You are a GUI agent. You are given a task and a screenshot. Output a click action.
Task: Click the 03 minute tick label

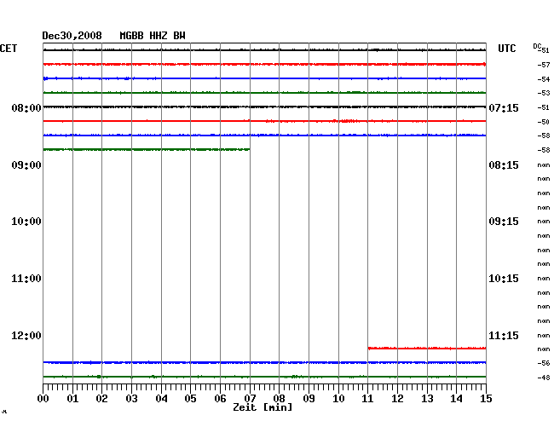click(131, 399)
